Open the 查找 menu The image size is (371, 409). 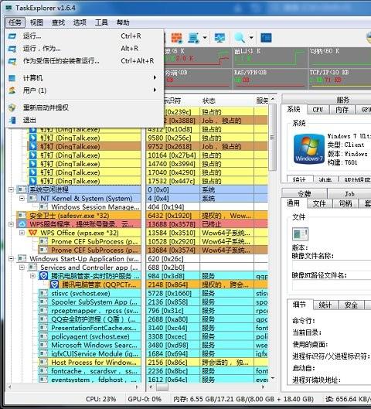pyautogui.click(x=58, y=22)
